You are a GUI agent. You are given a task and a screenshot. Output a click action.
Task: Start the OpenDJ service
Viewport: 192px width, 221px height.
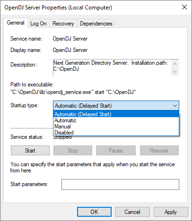(x=30, y=151)
